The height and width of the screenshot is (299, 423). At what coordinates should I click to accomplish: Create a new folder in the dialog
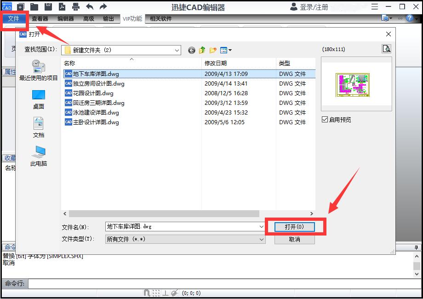[212, 49]
